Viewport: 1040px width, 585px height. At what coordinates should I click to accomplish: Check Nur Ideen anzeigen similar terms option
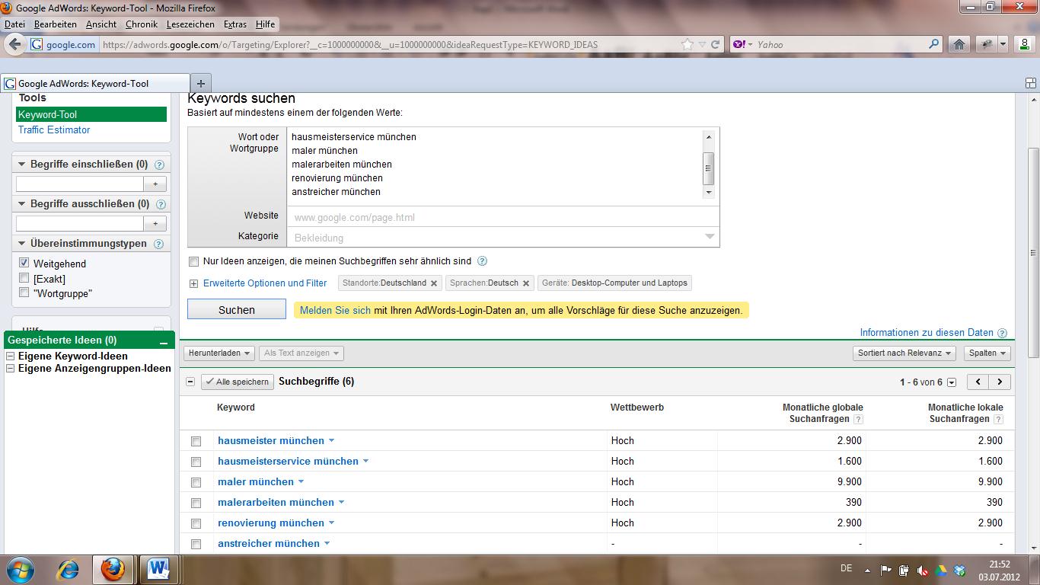tap(193, 261)
